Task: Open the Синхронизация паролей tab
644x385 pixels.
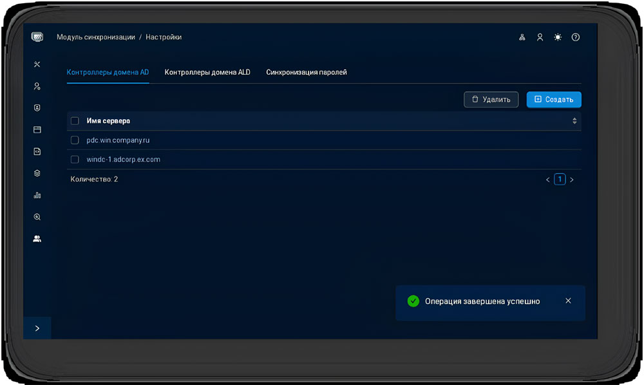Action: [307, 73]
